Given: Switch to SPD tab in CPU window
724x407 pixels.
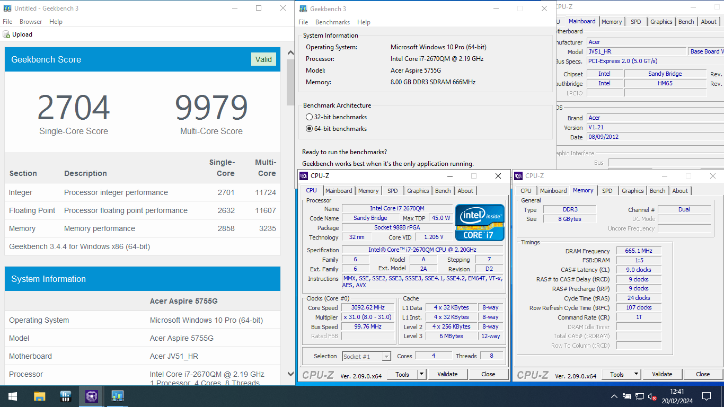Looking at the screenshot, I should [x=392, y=191].
